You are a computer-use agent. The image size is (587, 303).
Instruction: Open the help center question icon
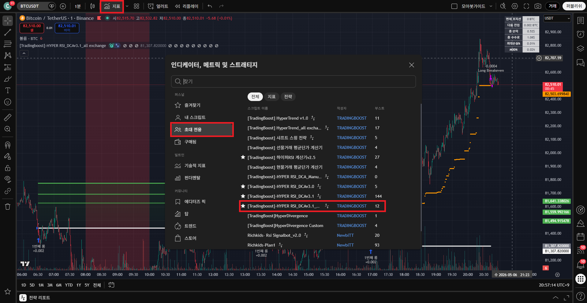click(580, 296)
